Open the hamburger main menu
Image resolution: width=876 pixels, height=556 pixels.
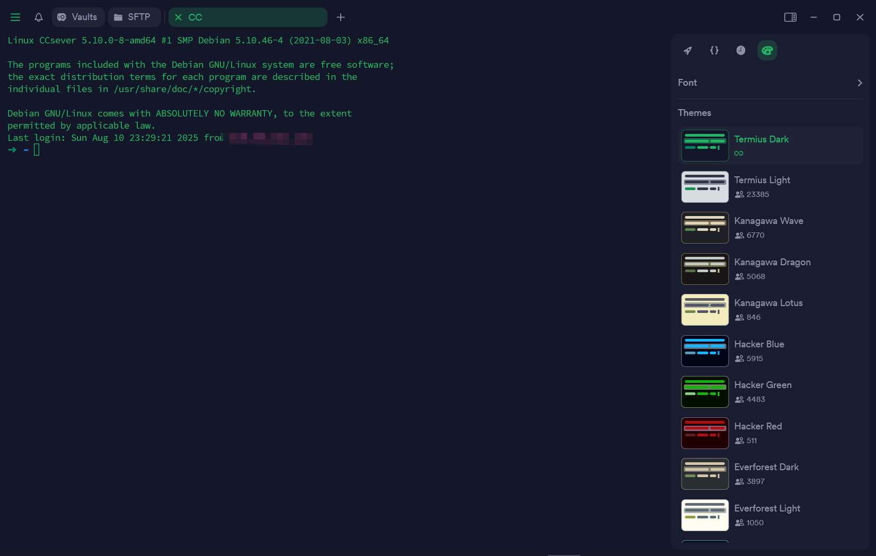[x=15, y=17]
